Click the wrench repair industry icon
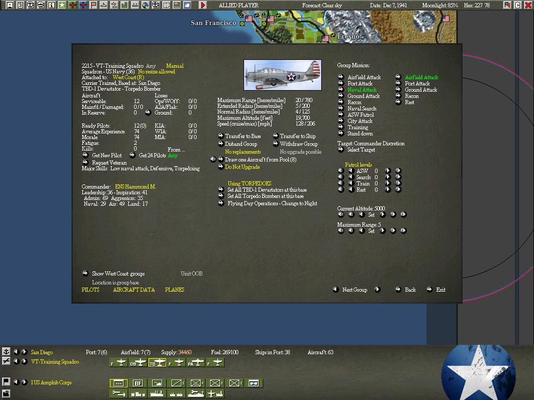Viewport: 534px width, 400px height. (x=118, y=394)
